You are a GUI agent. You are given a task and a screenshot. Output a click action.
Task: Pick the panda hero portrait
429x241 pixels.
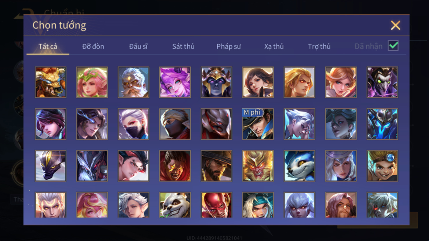coord(175,205)
